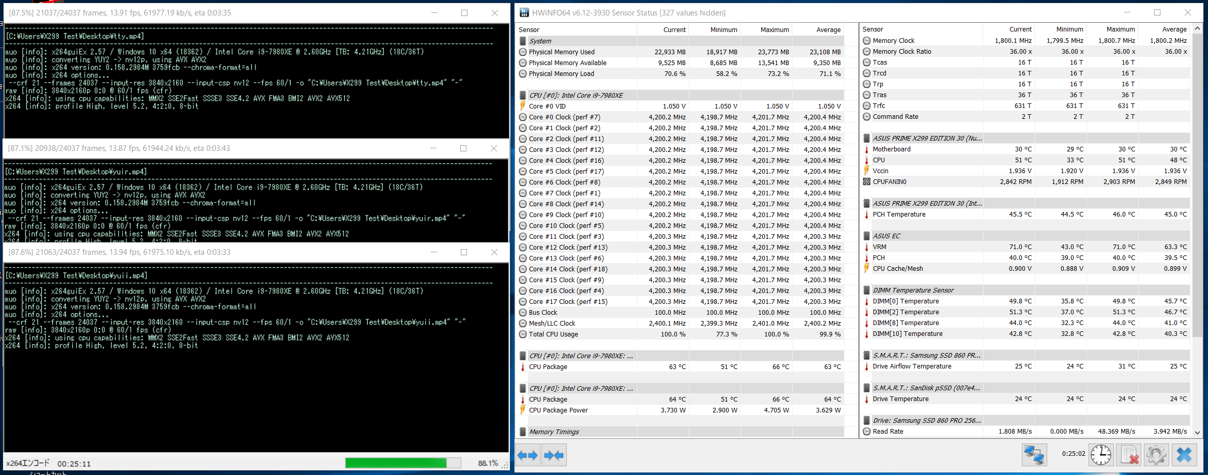Select the Drive: Samsung SSD 860 PRO 256... header
Image resolution: width=1208 pixels, height=475 pixels.
1025,420
